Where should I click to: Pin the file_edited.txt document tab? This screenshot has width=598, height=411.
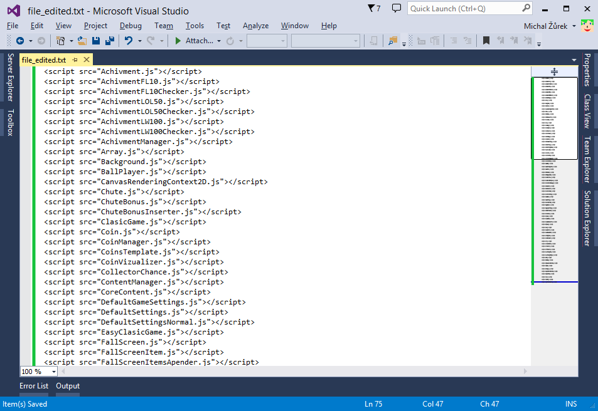pyautogui.click(x=75, y=59)
